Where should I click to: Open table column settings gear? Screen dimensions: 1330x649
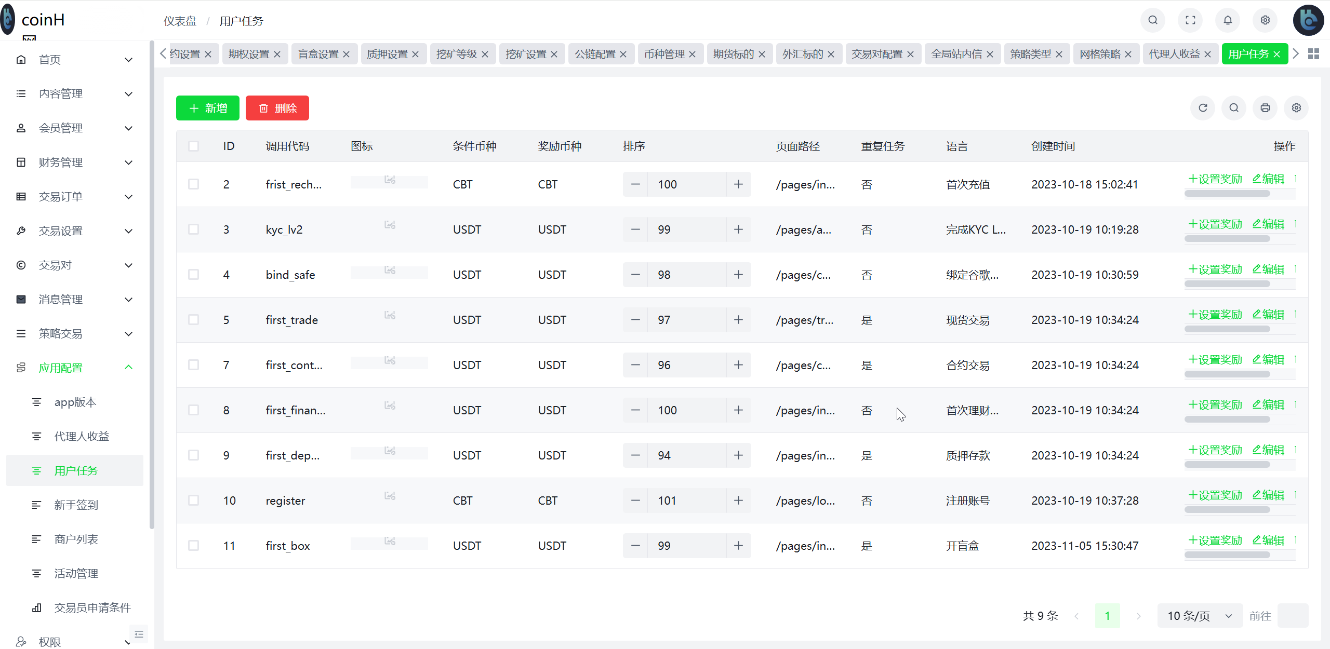coord(1296,108)
